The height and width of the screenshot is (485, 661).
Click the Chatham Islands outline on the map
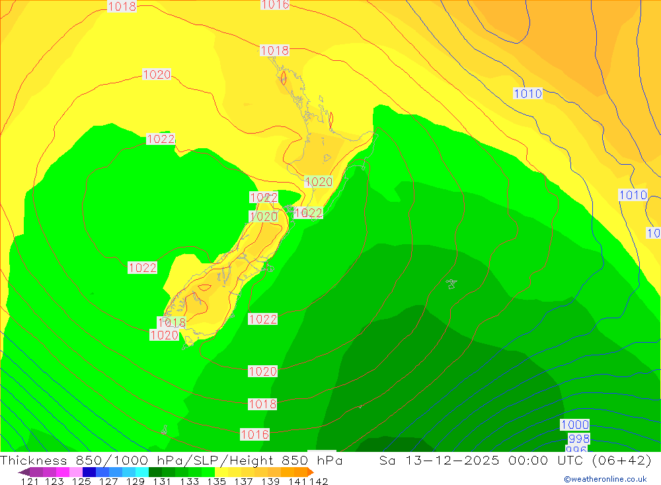pos(451,284)
